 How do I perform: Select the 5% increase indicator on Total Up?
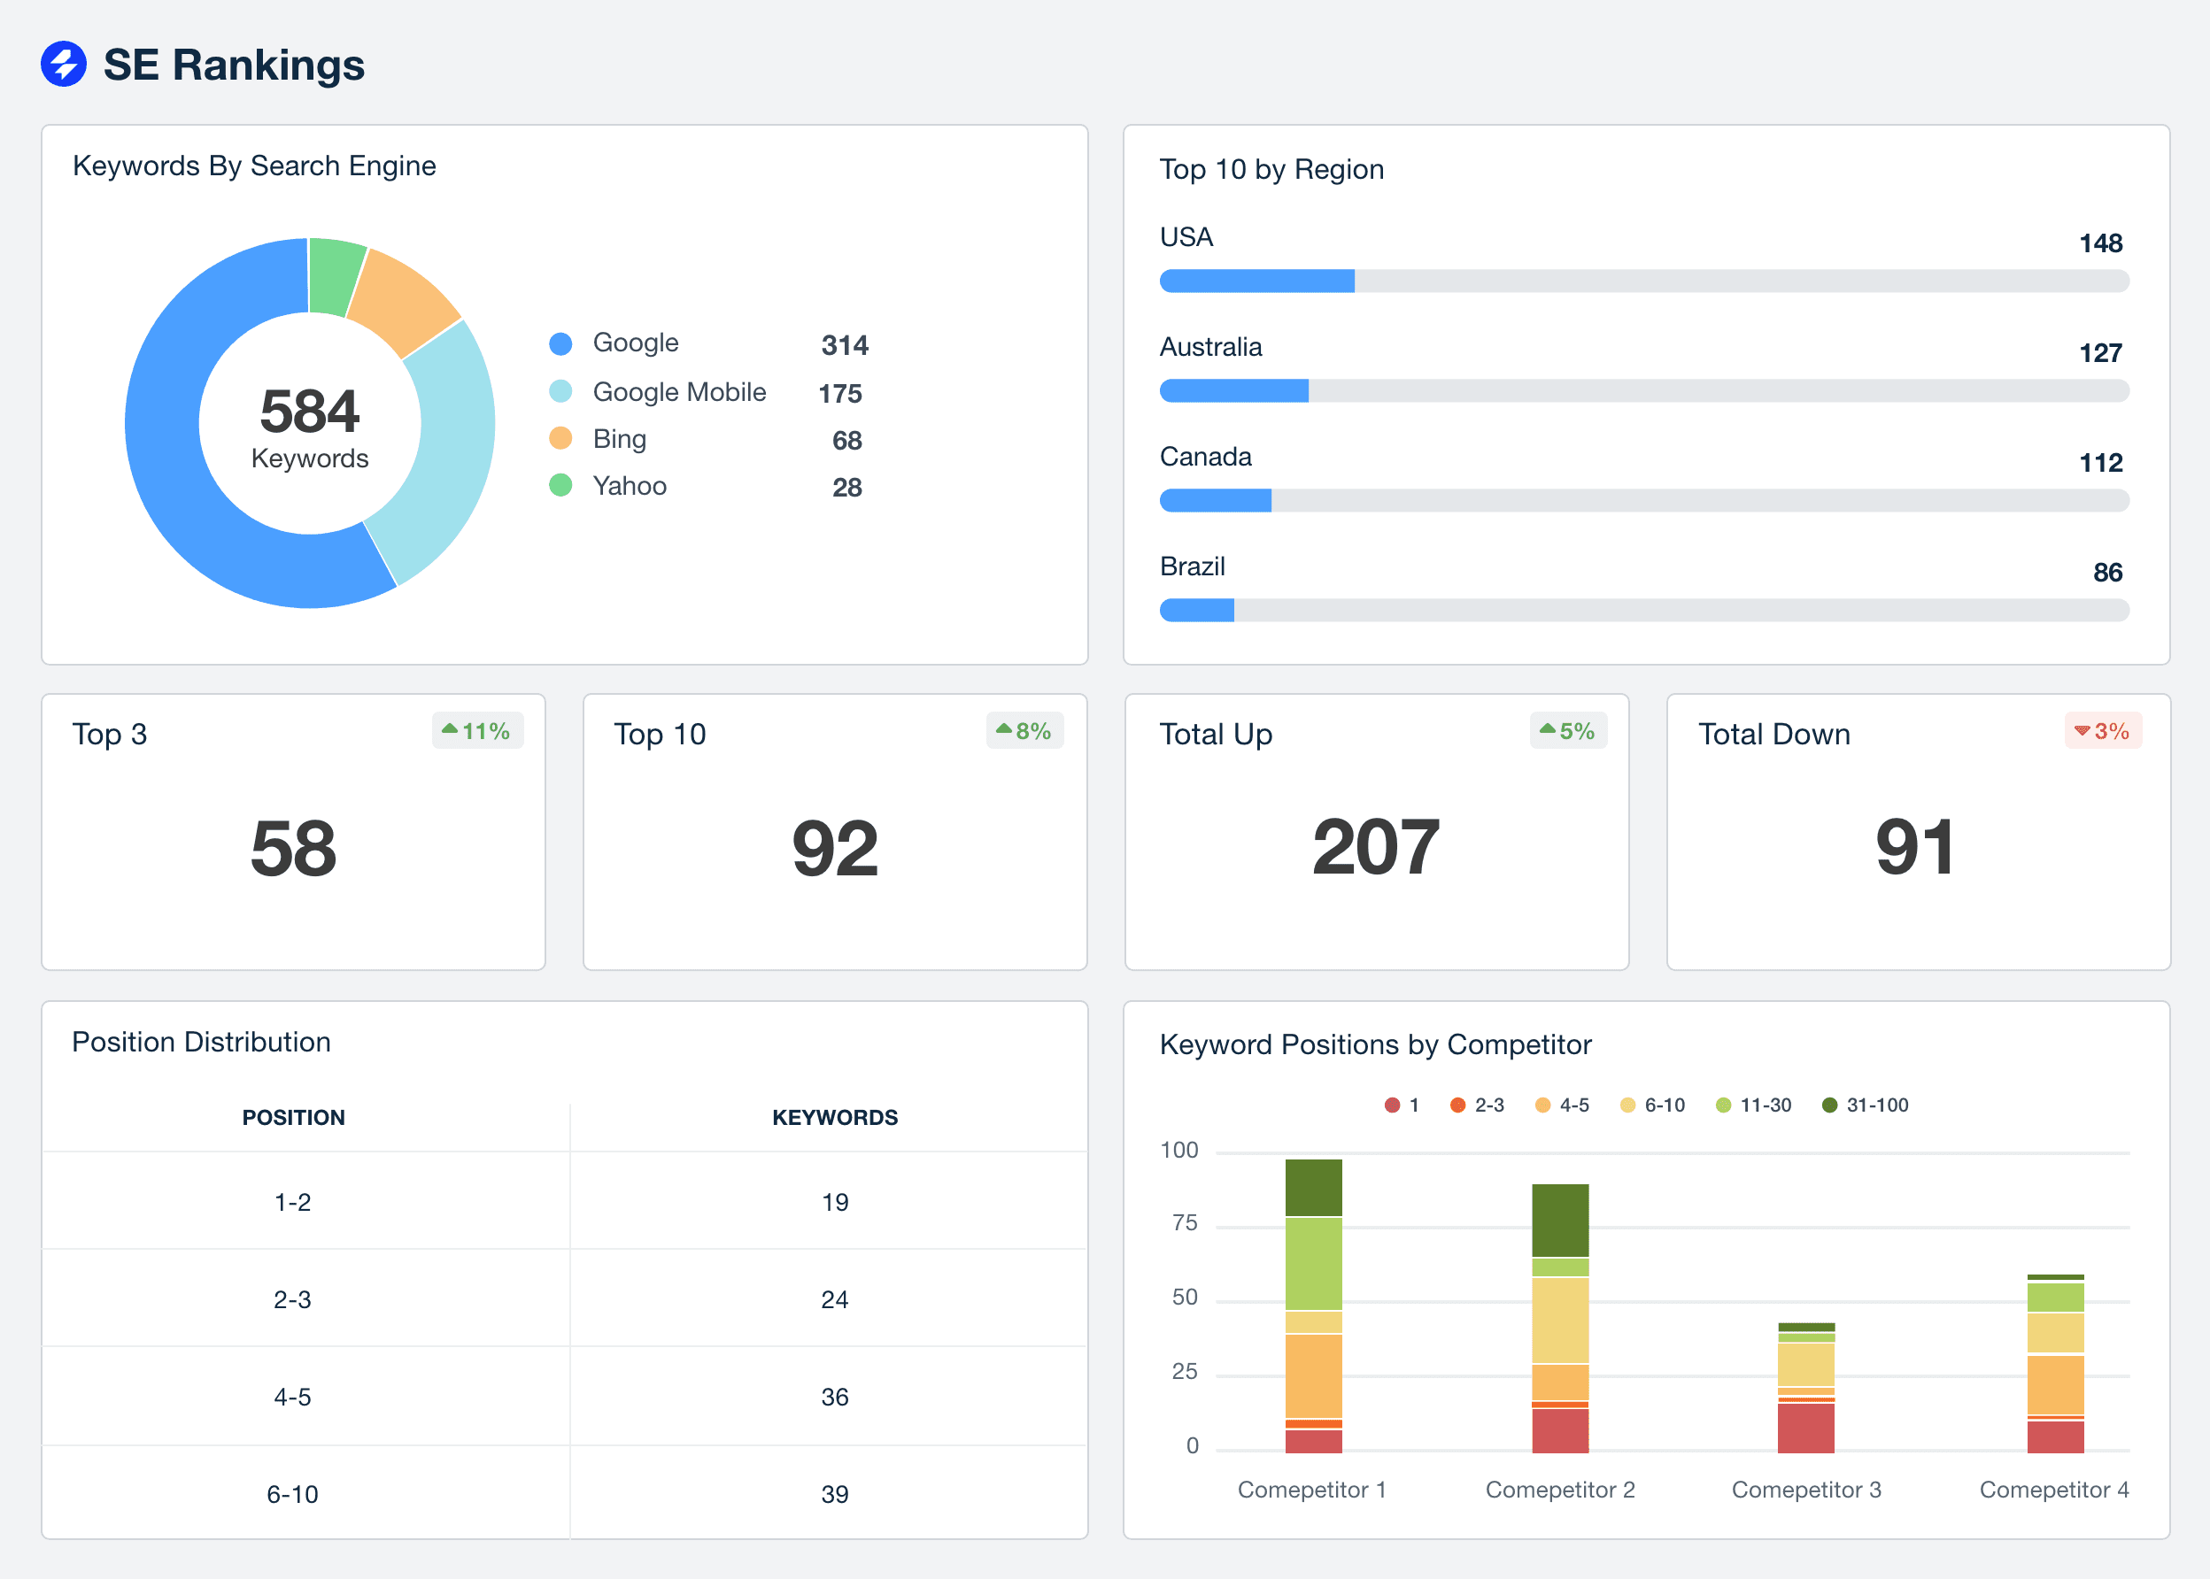click(x=1567, y=730)
